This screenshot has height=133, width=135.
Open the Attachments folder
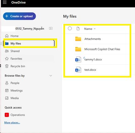(x=93, y=39)
